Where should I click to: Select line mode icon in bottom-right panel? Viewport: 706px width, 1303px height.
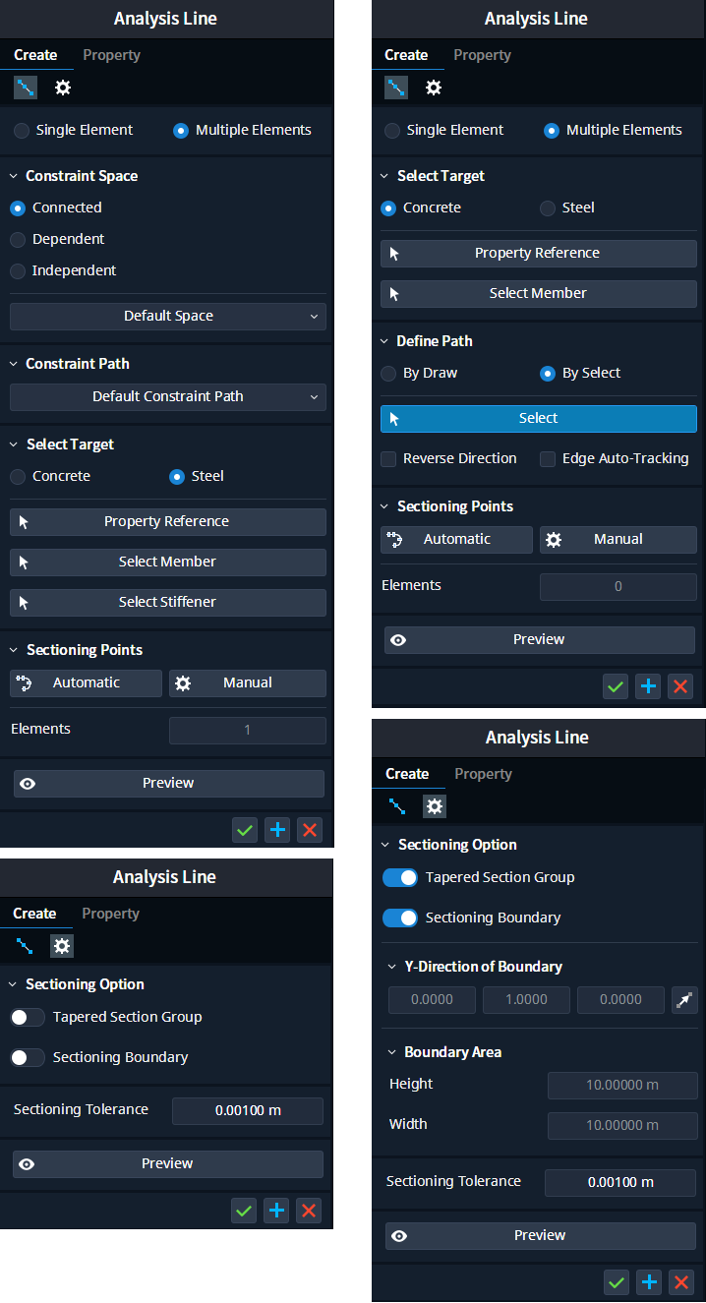tap(397, 806)
